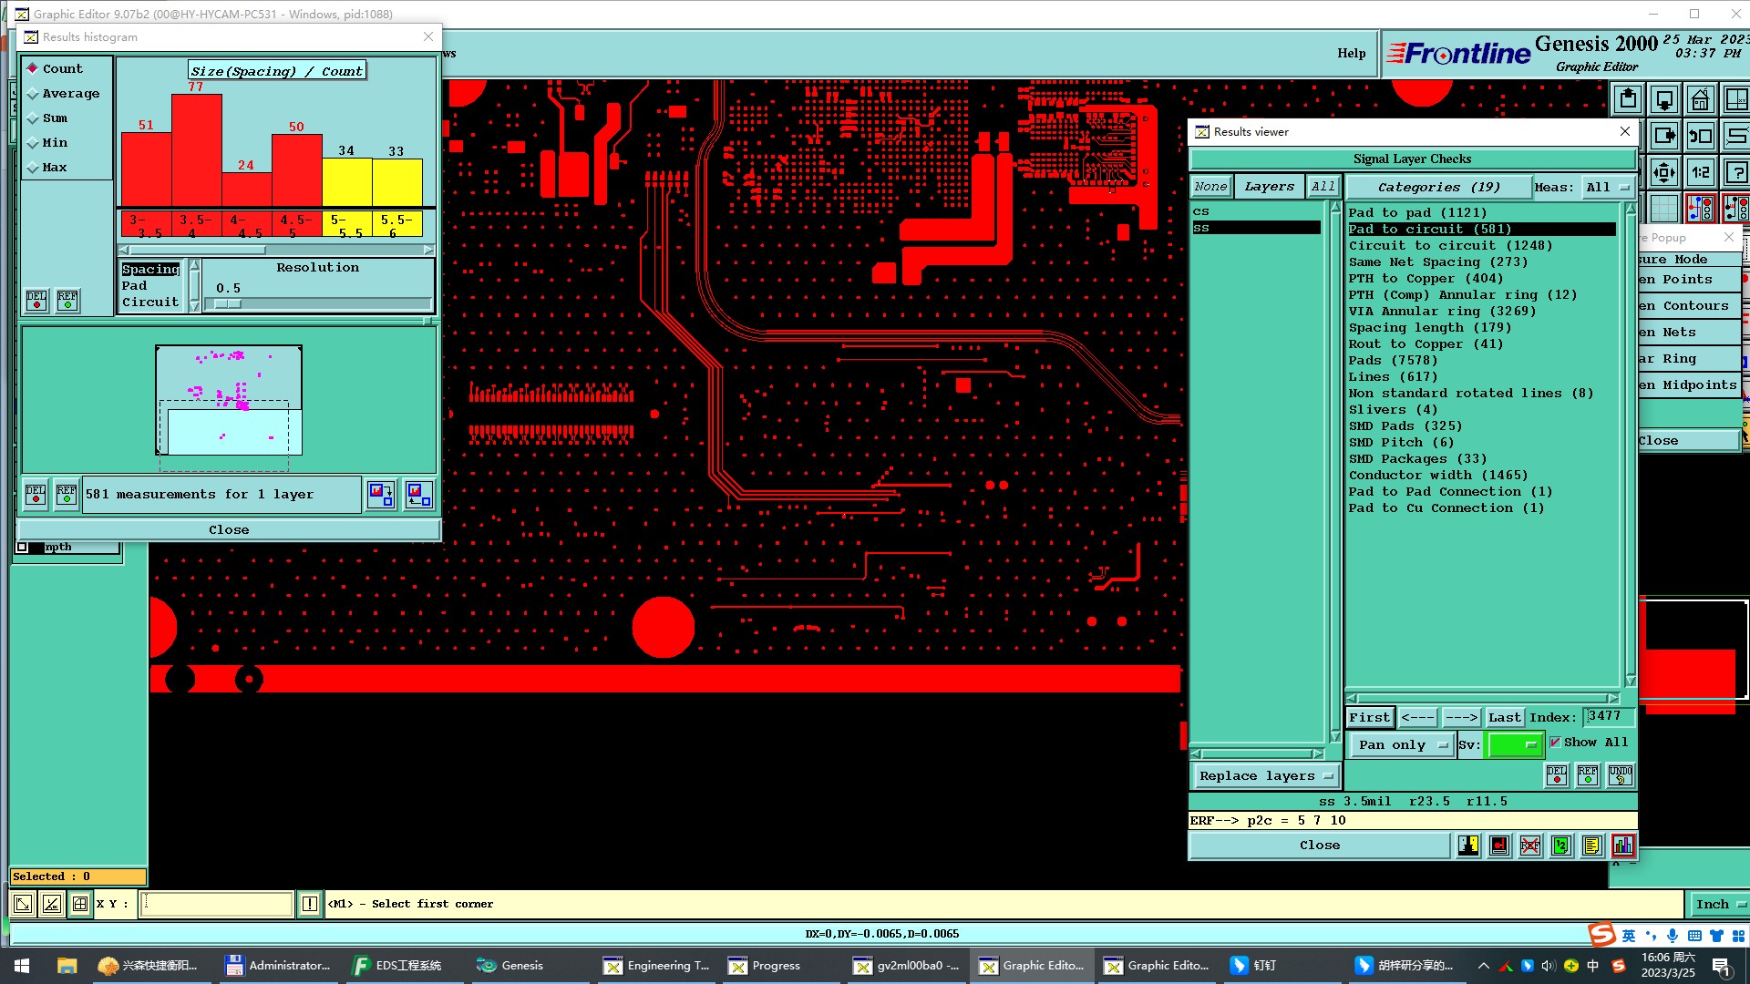Open Windows Start menu

point(22,966)
